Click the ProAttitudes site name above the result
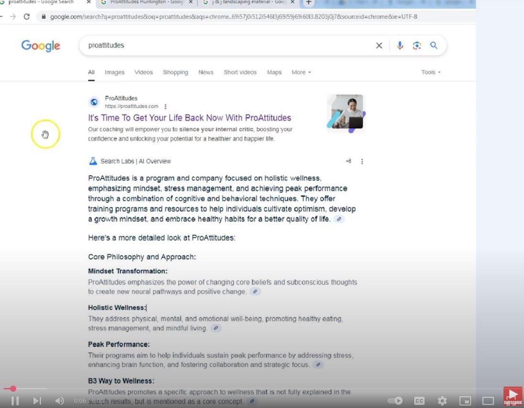This screenshot has width=524, height=408. pos(121,98)
